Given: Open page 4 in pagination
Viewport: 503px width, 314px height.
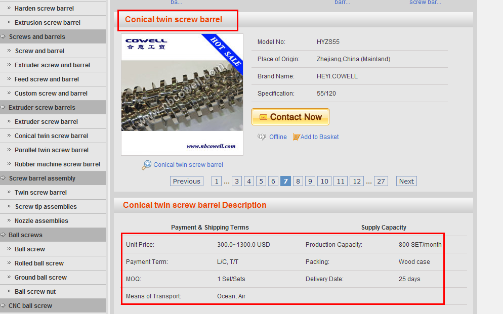Looking at the screenshot, I should 249,182.
